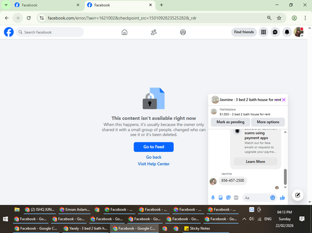The image size is (312, 233).
Task: Attach a photo with image icon
Action: (220, 197)
